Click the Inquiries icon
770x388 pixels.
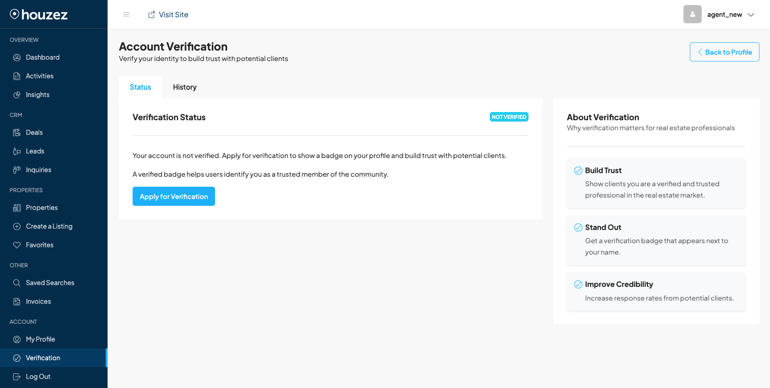click(x=17, y=170)
